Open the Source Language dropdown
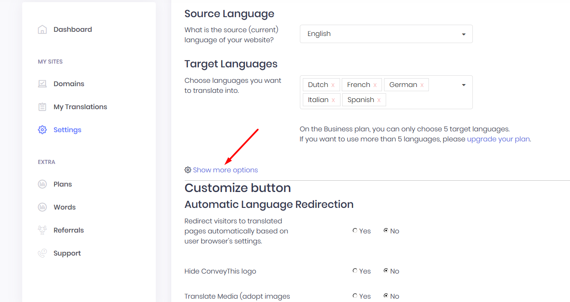Image resolution: width=570 pixels, height=302 pixels. [386, 34]
